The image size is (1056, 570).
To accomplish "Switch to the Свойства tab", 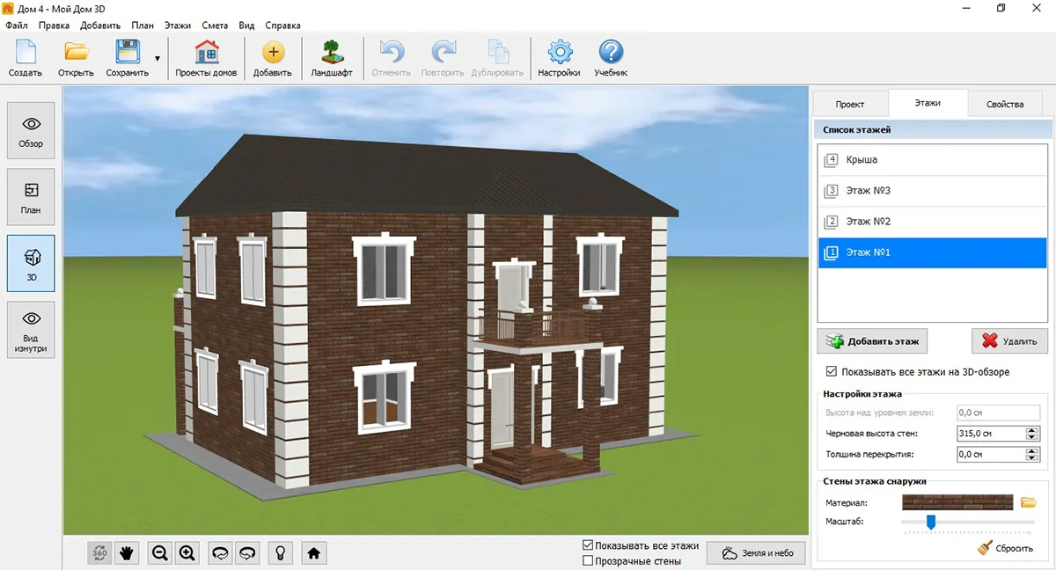I will [x=1004, y=104].
